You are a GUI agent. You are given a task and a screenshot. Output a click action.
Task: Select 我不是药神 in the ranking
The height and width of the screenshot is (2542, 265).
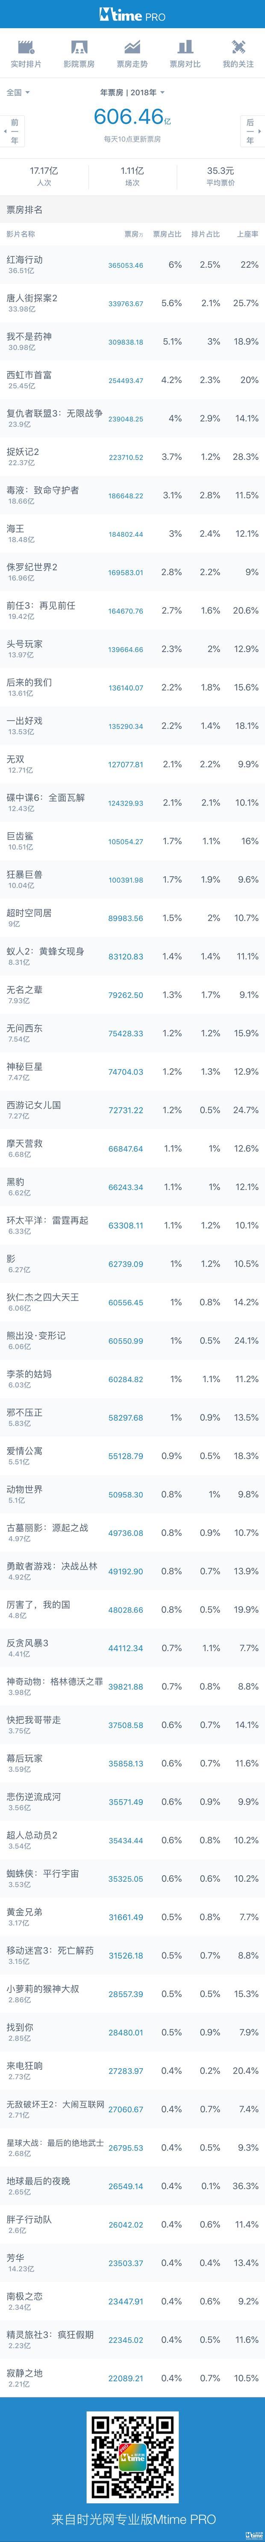[132, 341]
